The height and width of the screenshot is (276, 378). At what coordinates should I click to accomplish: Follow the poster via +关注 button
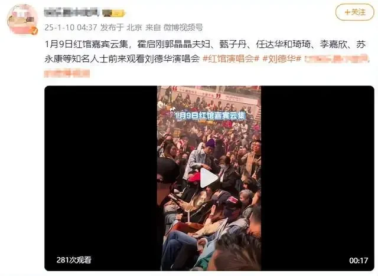point(354,12)
